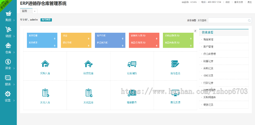This screenshot has width=255, height=125.
Task: Click the 账号管理 button
Action: (x=46, y=20)
